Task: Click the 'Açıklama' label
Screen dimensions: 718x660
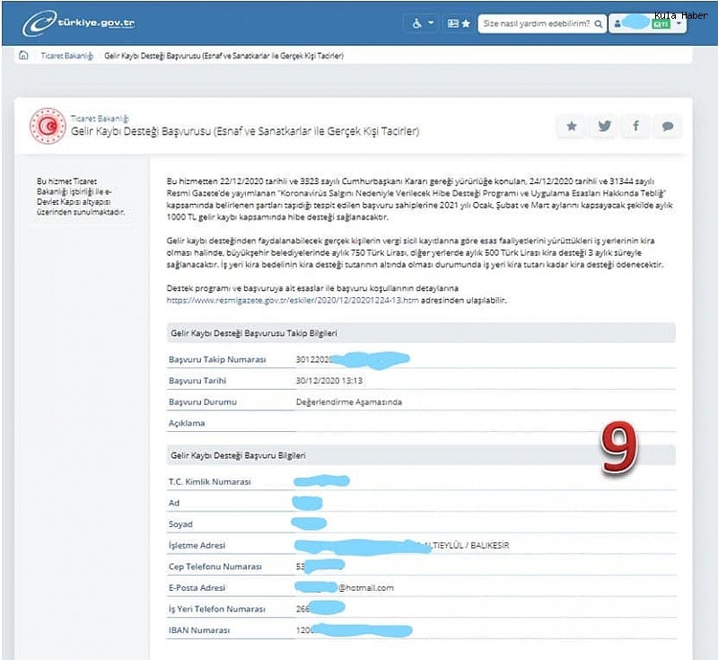Action: point(187,423)
